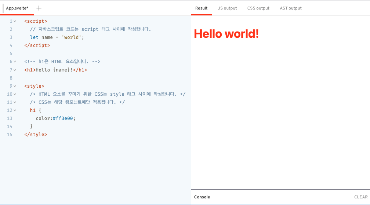Screen dimensions: 370x205
Task: Select the App.svelte file tab
Action: [17, 8]
